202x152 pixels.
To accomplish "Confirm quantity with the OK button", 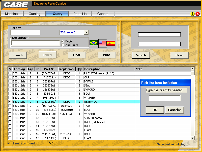I will 155,110.
